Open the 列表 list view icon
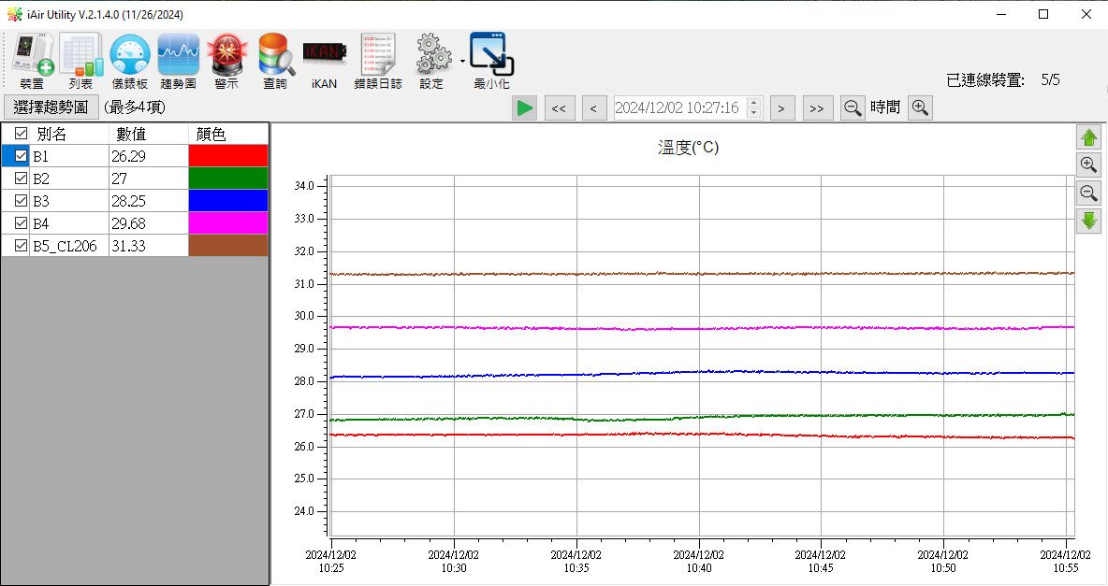Image resolution: width=1108 pixels, height=586 pixels. coord(81,60)
